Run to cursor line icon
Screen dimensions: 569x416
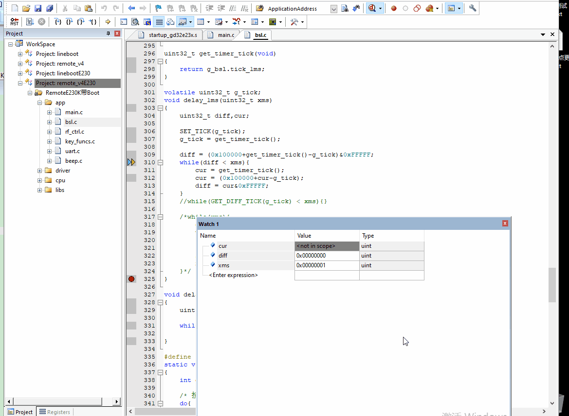pos(93,22)
